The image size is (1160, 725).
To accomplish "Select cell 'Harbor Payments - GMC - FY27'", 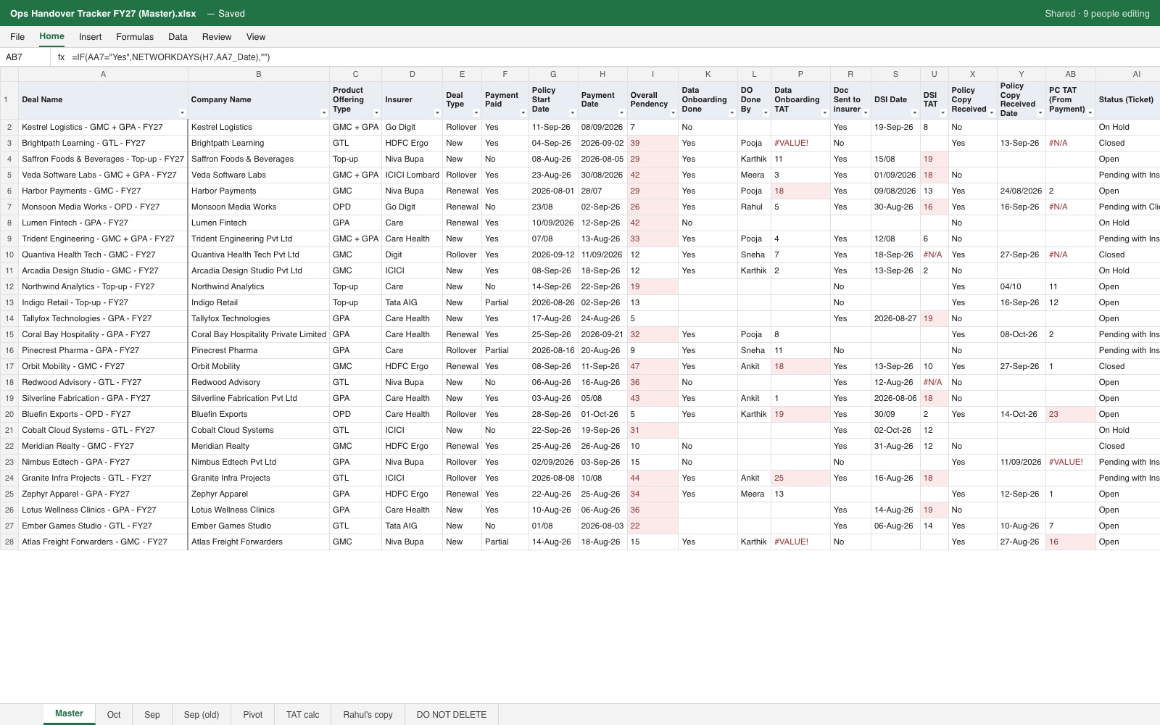I will tap(103, 191).
